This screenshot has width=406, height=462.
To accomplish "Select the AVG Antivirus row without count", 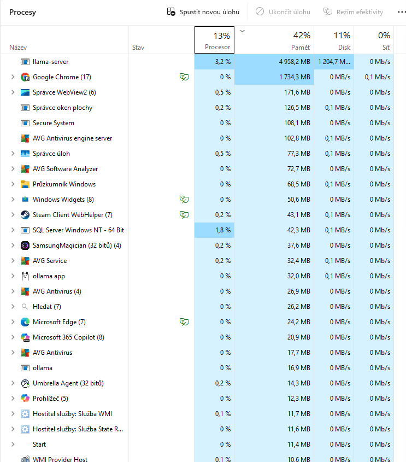I will [x=197, y=353].
